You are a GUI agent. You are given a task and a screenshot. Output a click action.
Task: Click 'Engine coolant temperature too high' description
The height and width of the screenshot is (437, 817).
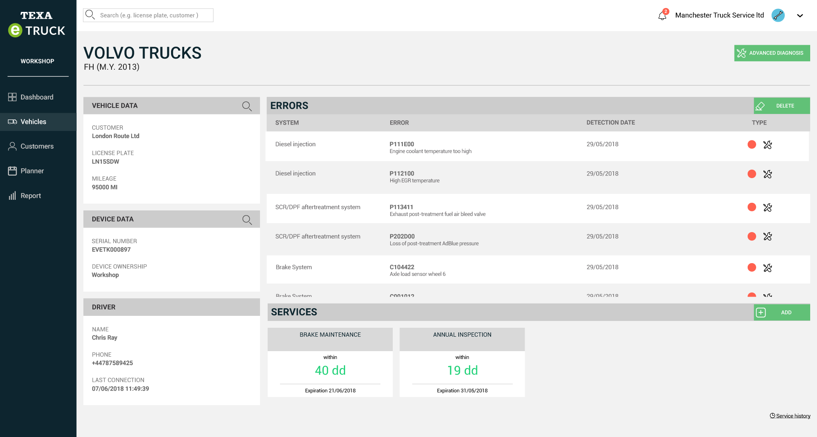click(x=431, y=151)
